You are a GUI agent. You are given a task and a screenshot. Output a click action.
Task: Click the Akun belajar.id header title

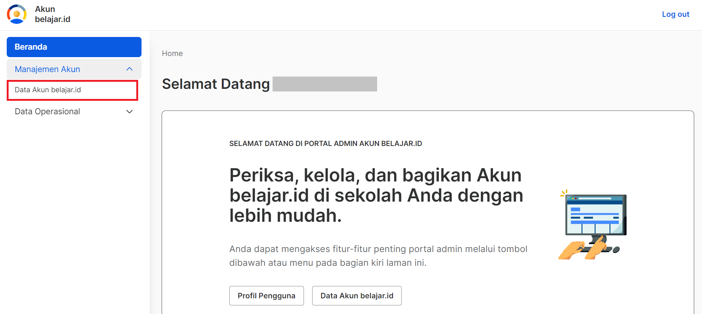click(x=53, y=14)
